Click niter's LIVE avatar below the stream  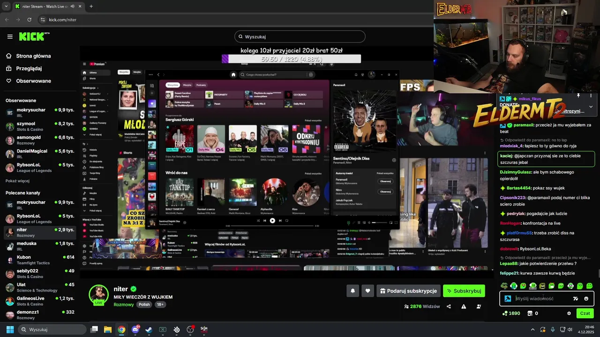[99, 295]
